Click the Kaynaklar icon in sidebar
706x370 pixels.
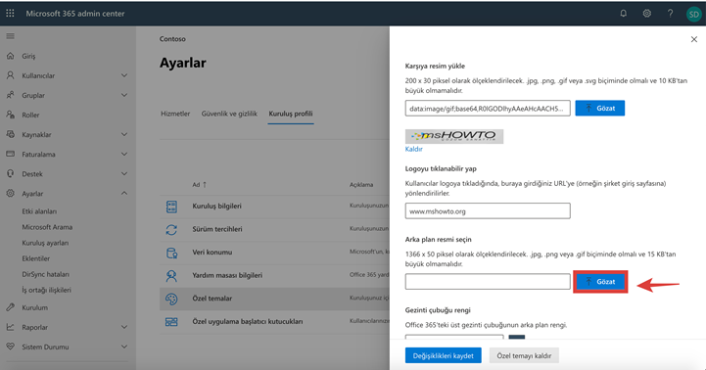11,134
